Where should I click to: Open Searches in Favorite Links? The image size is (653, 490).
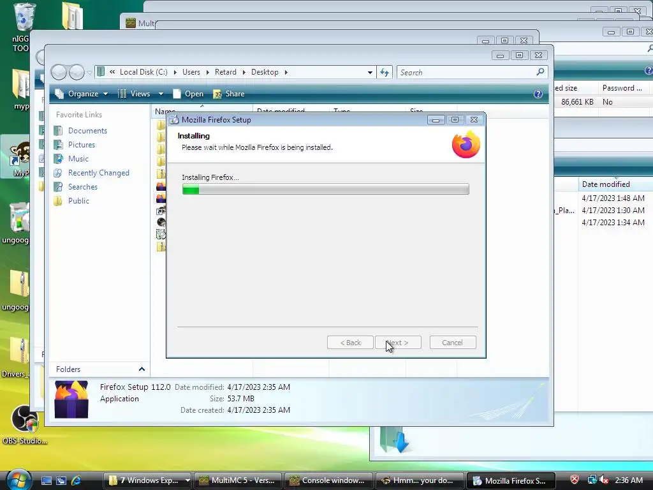[83, 187]
